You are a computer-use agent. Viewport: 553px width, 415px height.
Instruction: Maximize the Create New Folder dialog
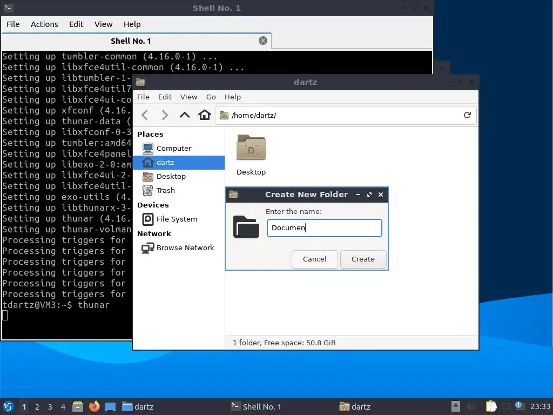point(369,195)
